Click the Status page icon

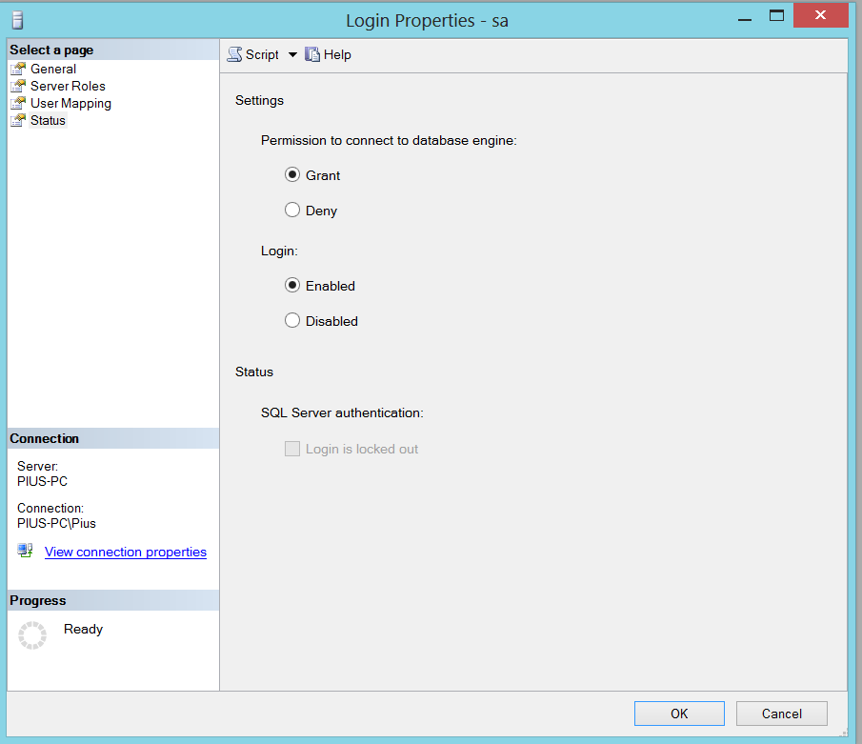click(18, 120)
